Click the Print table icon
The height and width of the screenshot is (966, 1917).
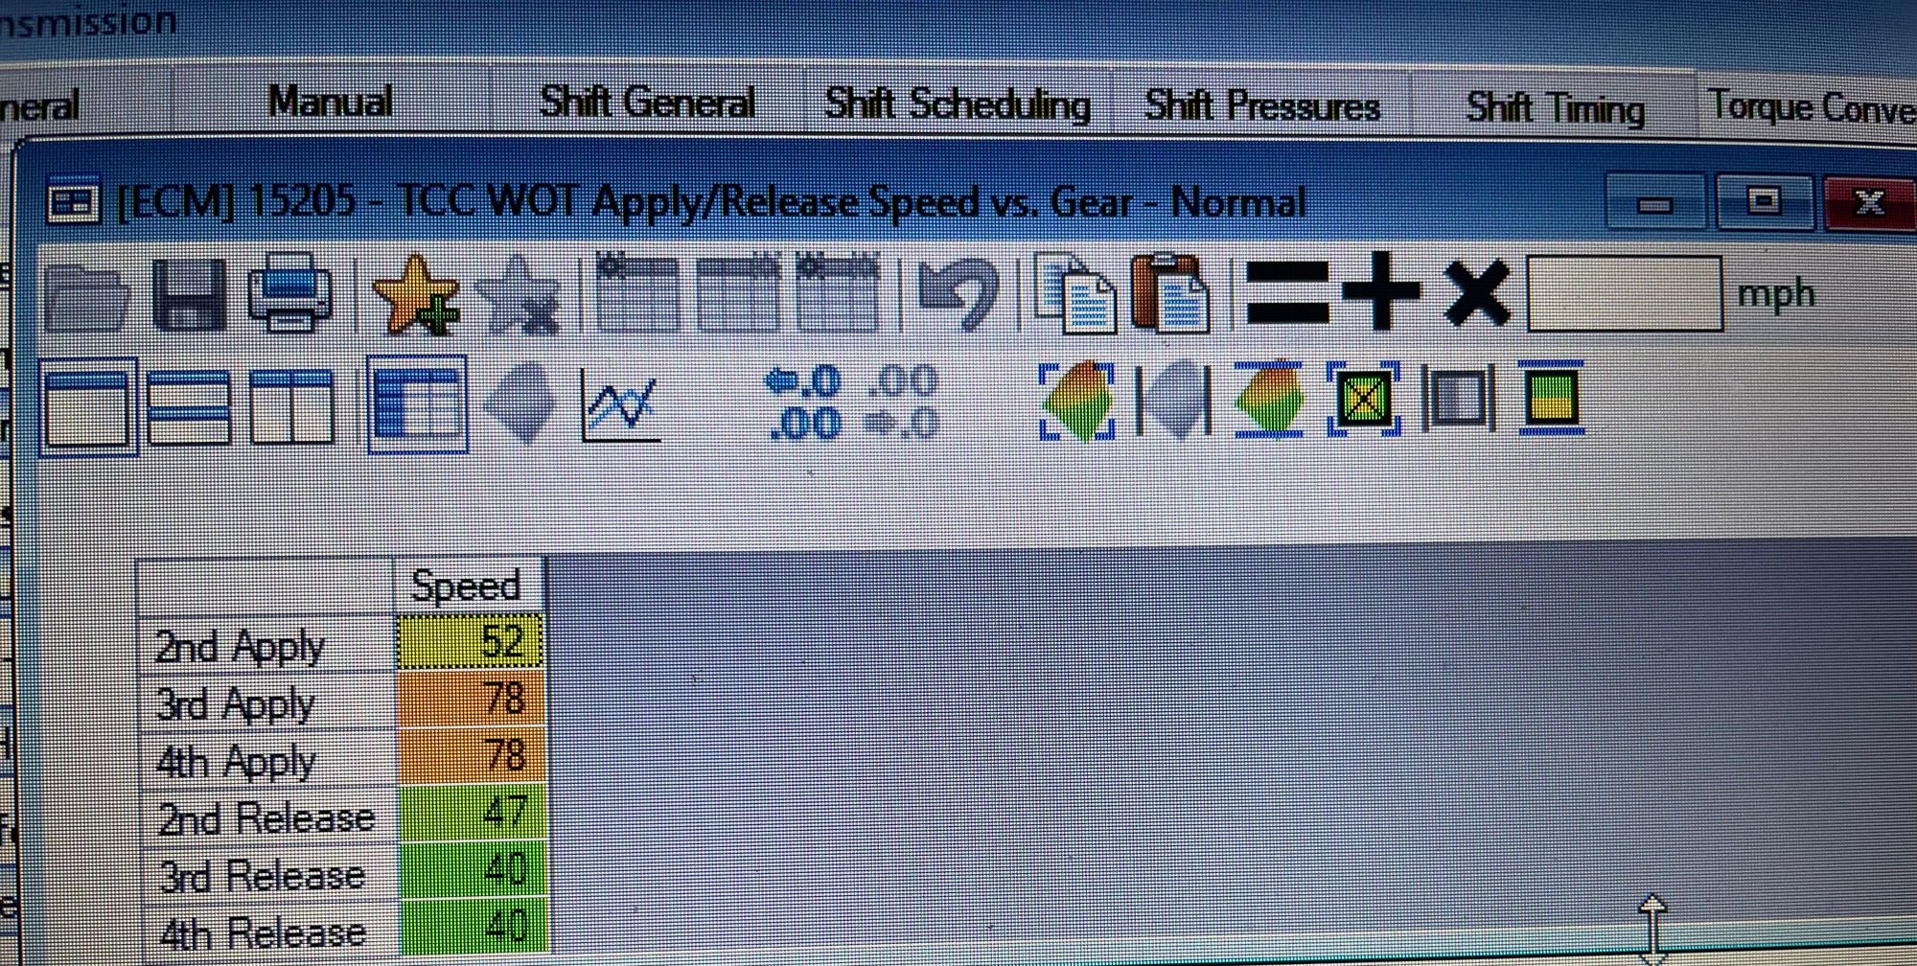pyautogui.click(x=289, y=292)
